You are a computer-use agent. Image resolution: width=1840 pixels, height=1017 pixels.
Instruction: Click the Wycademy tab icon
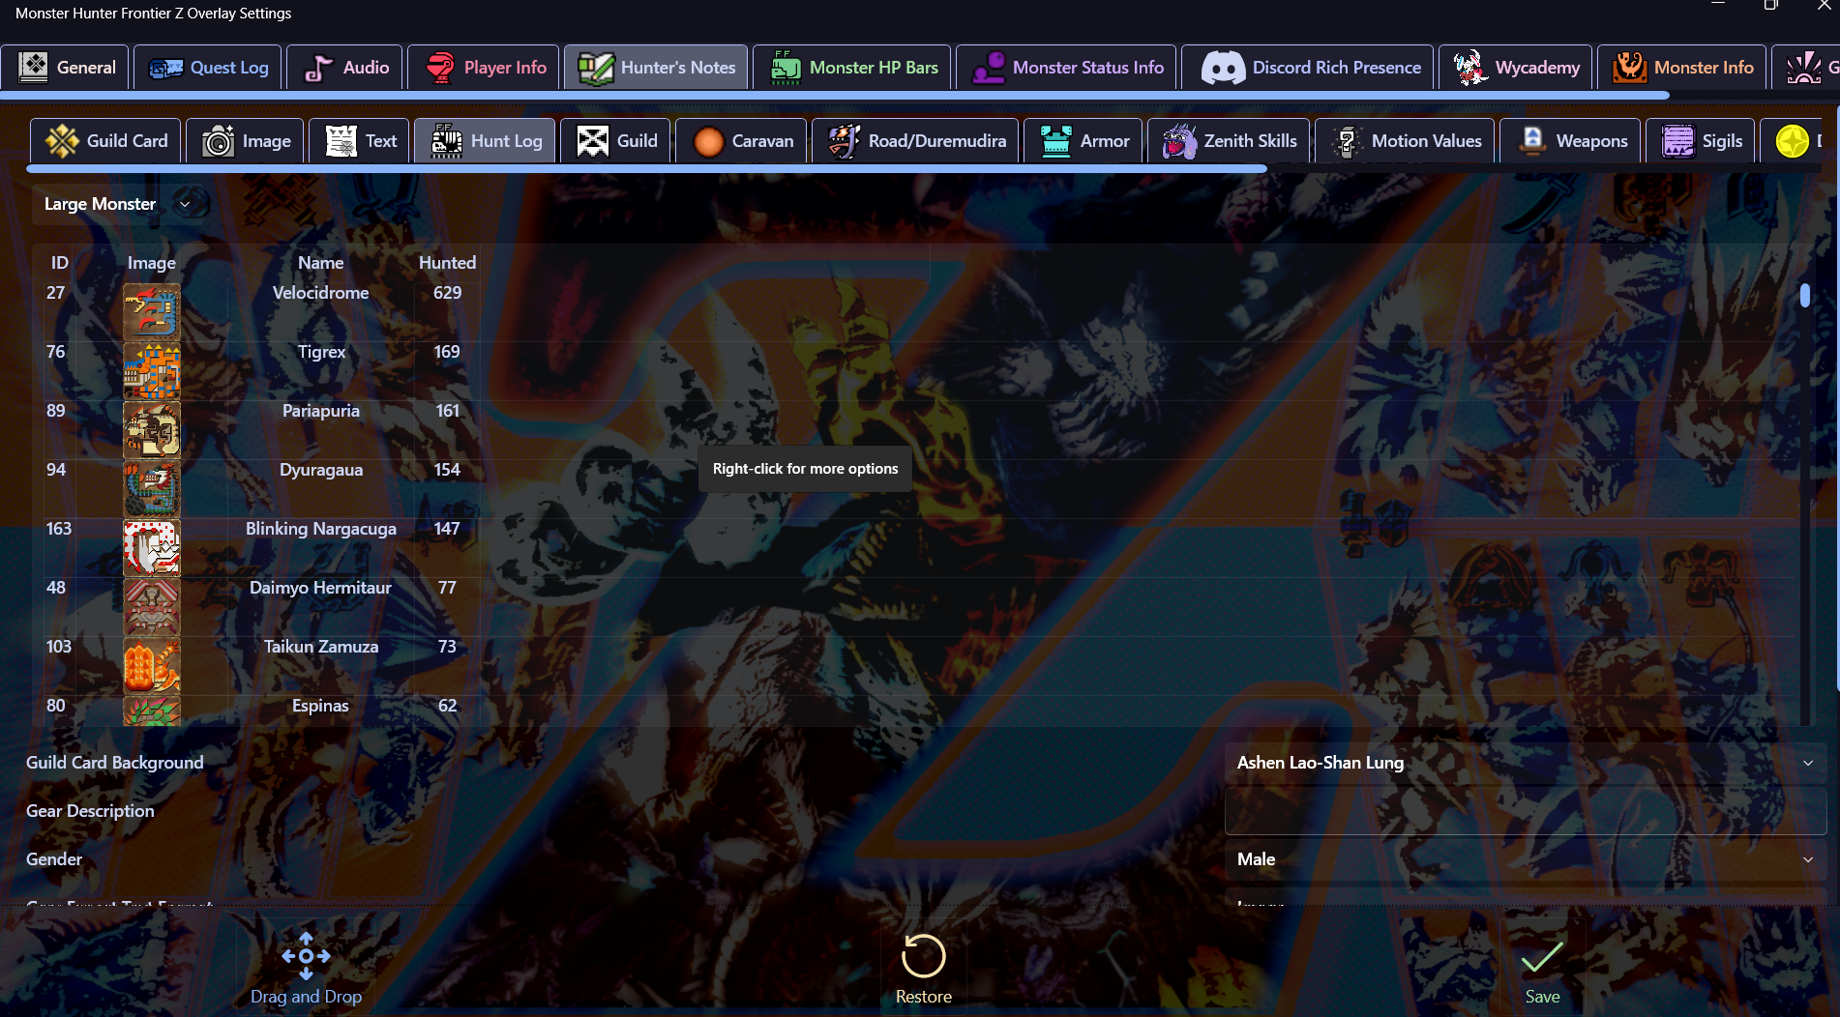tap(1470, 68)
